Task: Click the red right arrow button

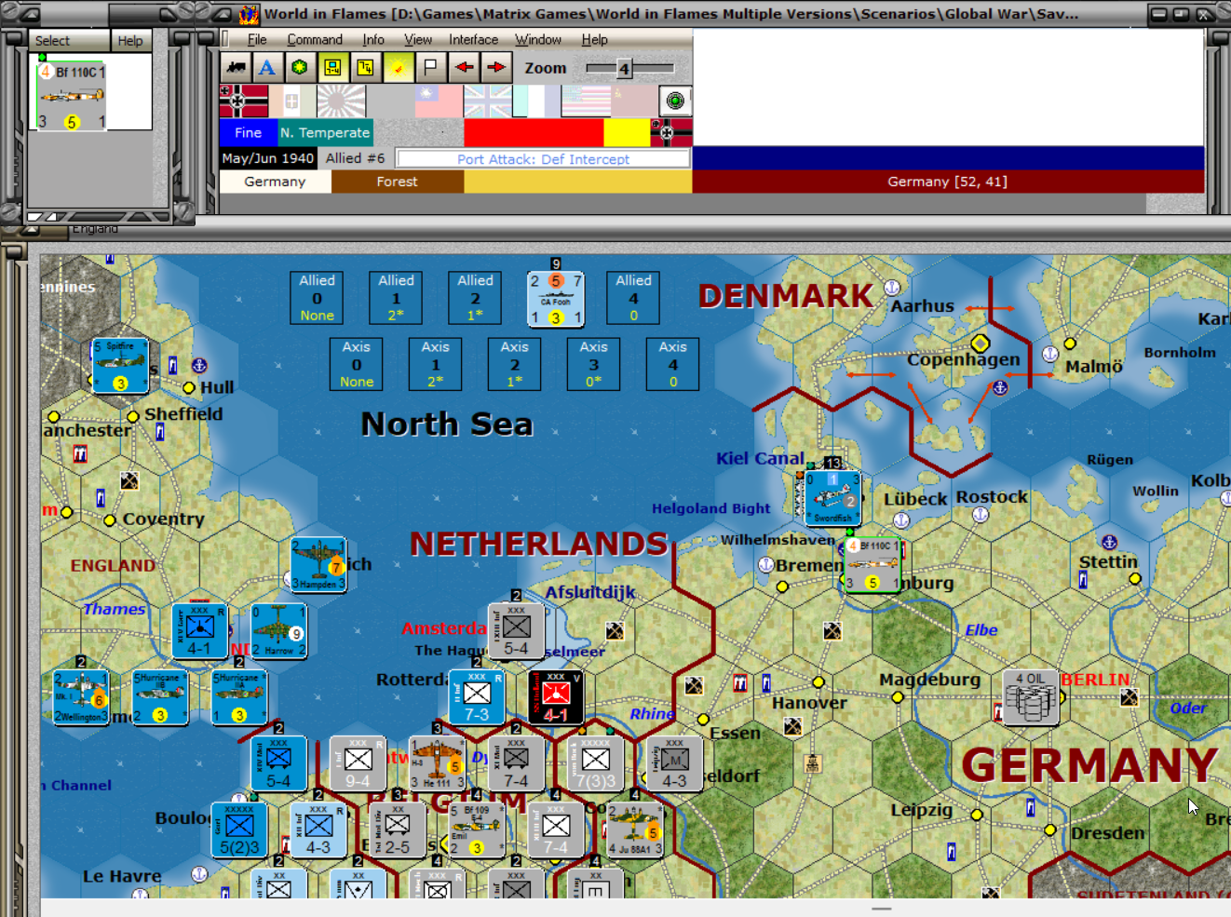Action: pyautogui.click(x=495, y=67)
